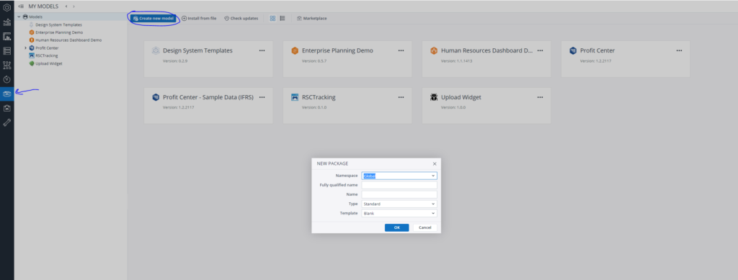Click the Human Resources Dashboard card icon
This screenshot has width=738, height=280.
[x=434, y=50]
